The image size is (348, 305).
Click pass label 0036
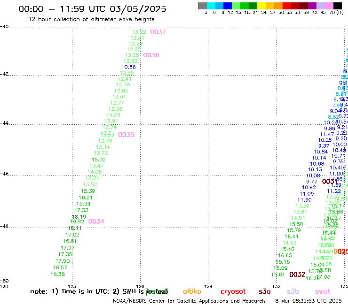[x=151, y=55]
